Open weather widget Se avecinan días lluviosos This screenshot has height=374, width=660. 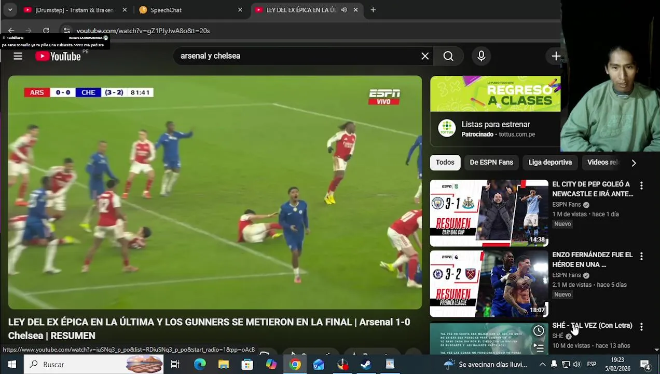click(486, 365)
